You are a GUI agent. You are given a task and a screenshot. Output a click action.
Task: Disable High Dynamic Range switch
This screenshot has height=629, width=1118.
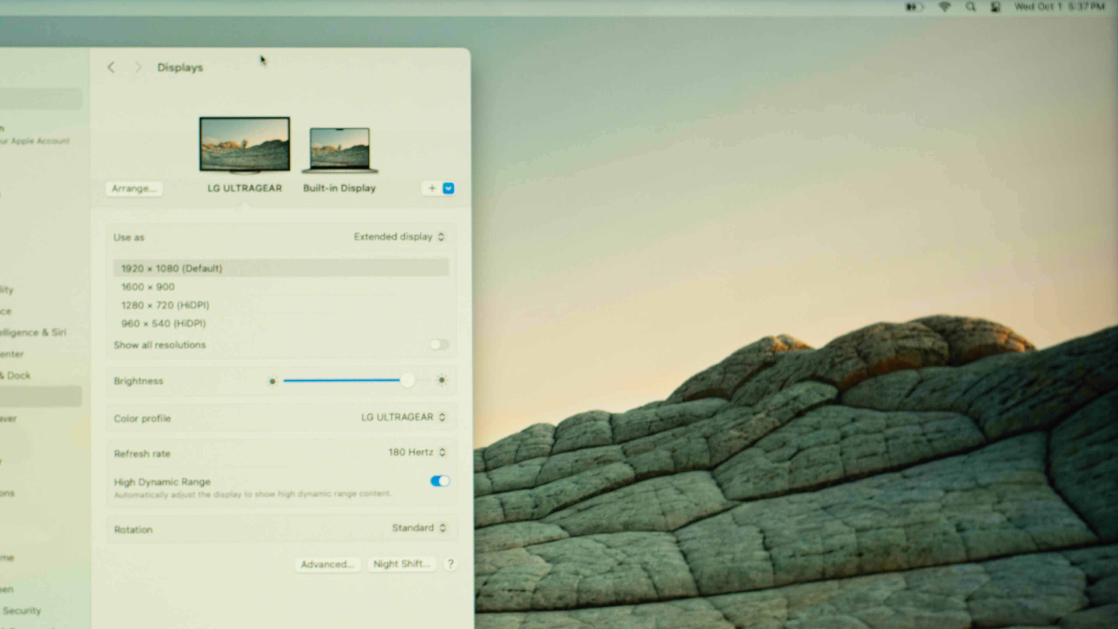pos(440,481)
